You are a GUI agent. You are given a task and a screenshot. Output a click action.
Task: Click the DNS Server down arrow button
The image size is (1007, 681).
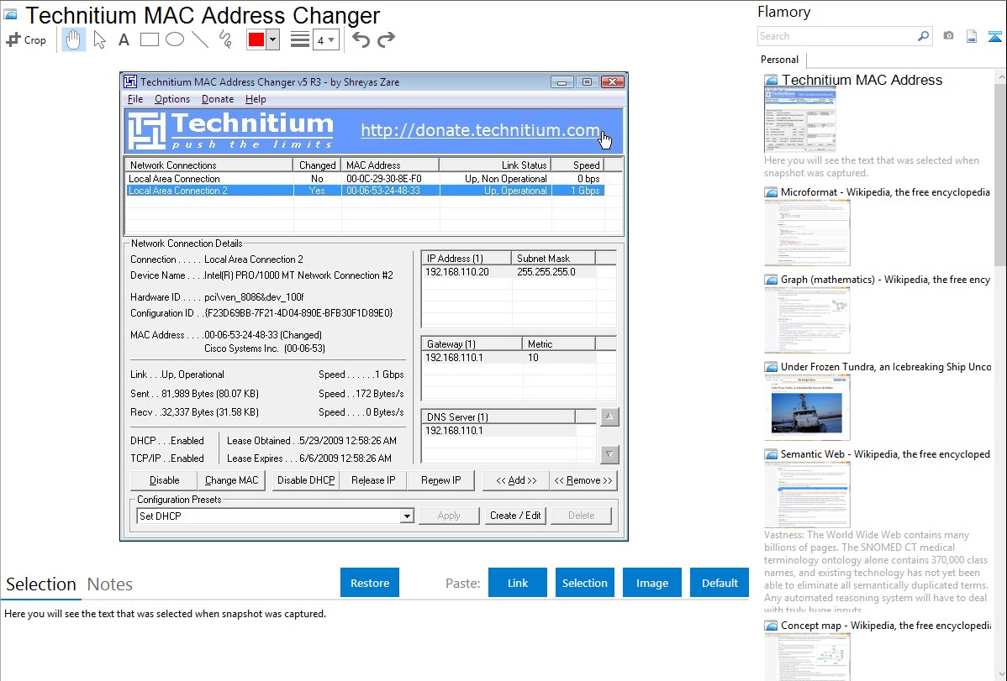click(x=609, y=454)
